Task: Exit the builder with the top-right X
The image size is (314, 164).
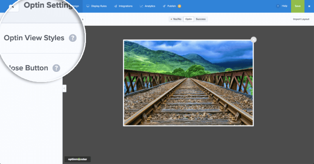Action: (x=309, y=6)
